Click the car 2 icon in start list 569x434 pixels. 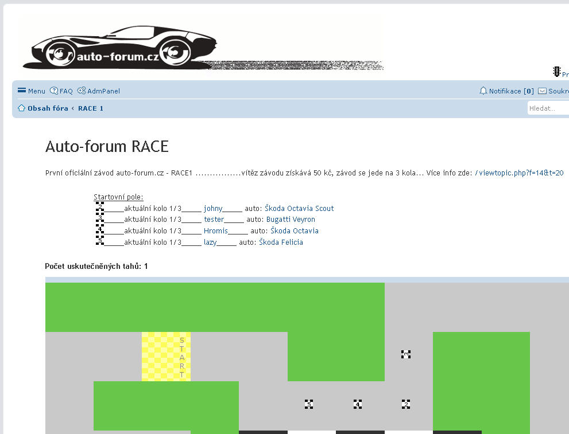tap(100, 208)
